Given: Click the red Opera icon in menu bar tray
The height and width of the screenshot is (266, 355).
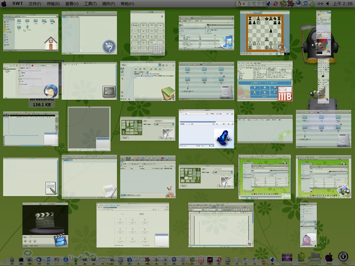Looking at the screenshot, I should 275,4.
